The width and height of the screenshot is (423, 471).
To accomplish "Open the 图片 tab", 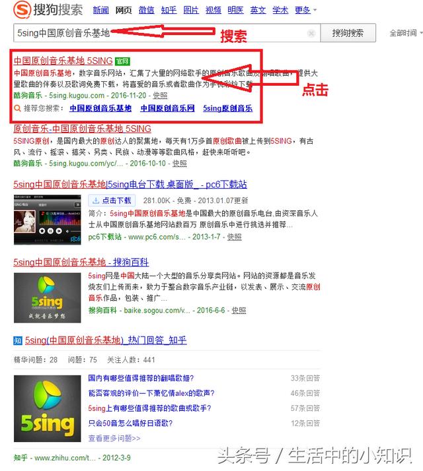I will tap(191, 10).
